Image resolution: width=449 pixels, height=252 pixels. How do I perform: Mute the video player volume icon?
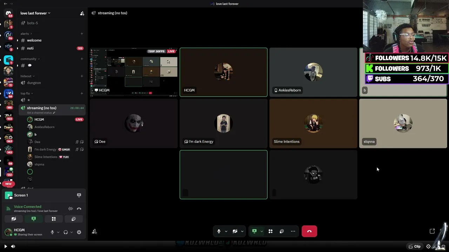coord(13,246)
